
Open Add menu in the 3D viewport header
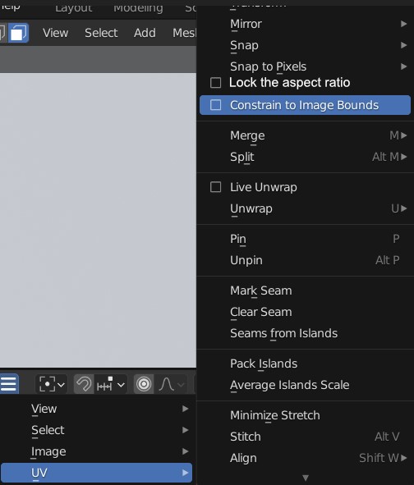(x=145, y=33)
